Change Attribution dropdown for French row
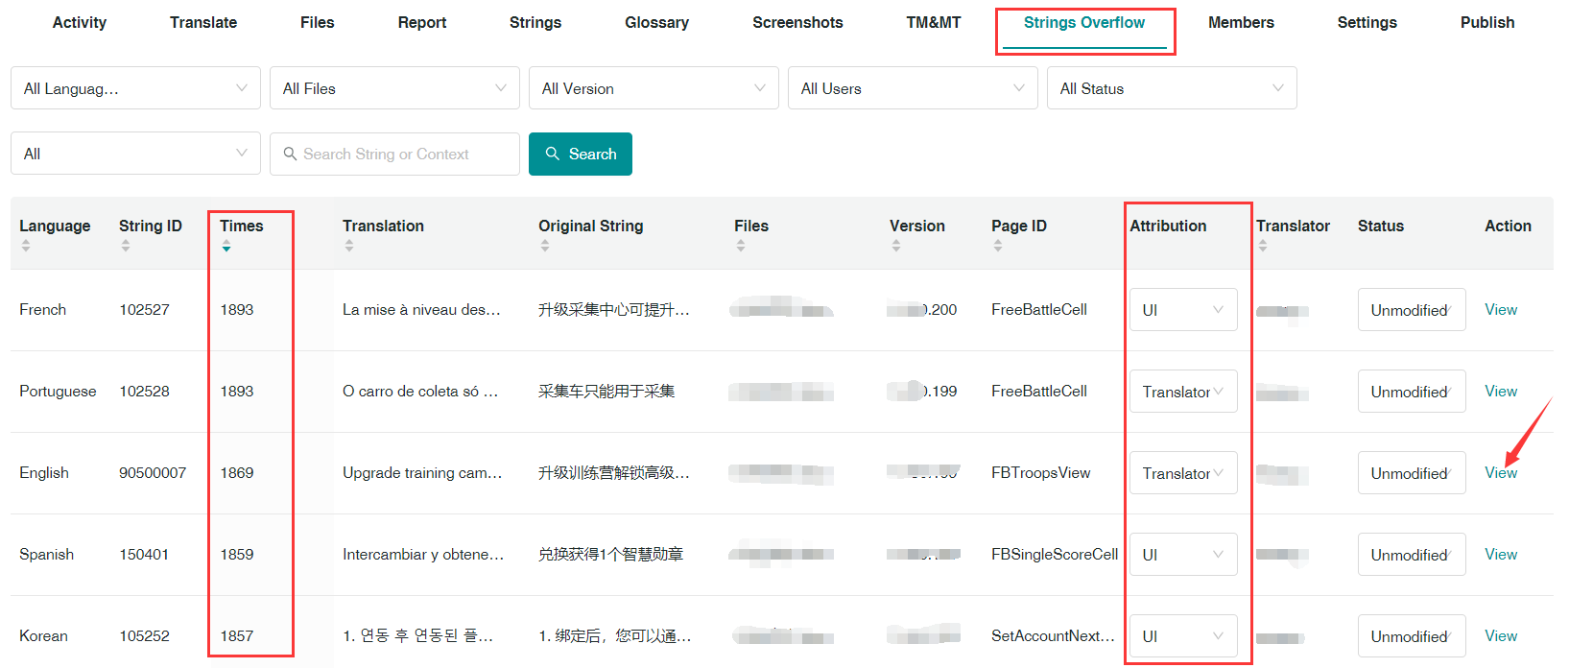Viewport: 1569px width, 668px height. point(1183,310)
